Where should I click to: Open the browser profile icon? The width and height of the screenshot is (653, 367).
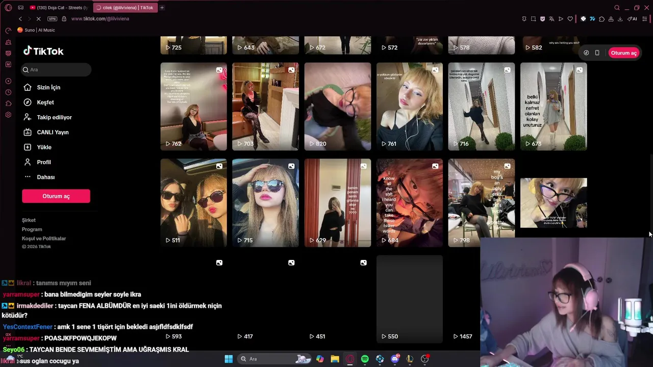[611, 19]
